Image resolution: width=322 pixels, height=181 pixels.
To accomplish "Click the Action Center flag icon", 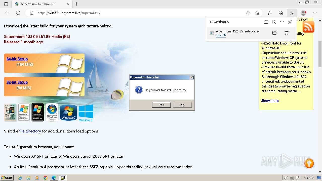I will pos(298,178).
